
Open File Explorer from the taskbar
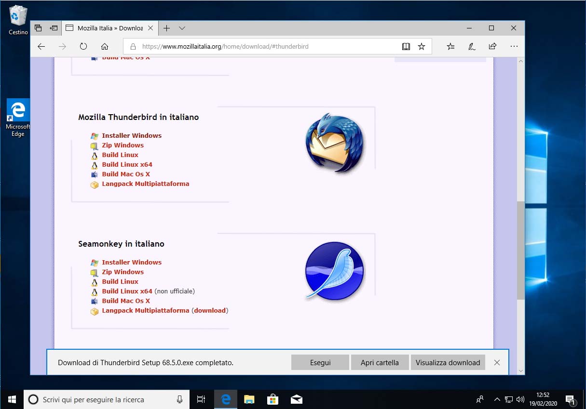click(x=249, y=399)
